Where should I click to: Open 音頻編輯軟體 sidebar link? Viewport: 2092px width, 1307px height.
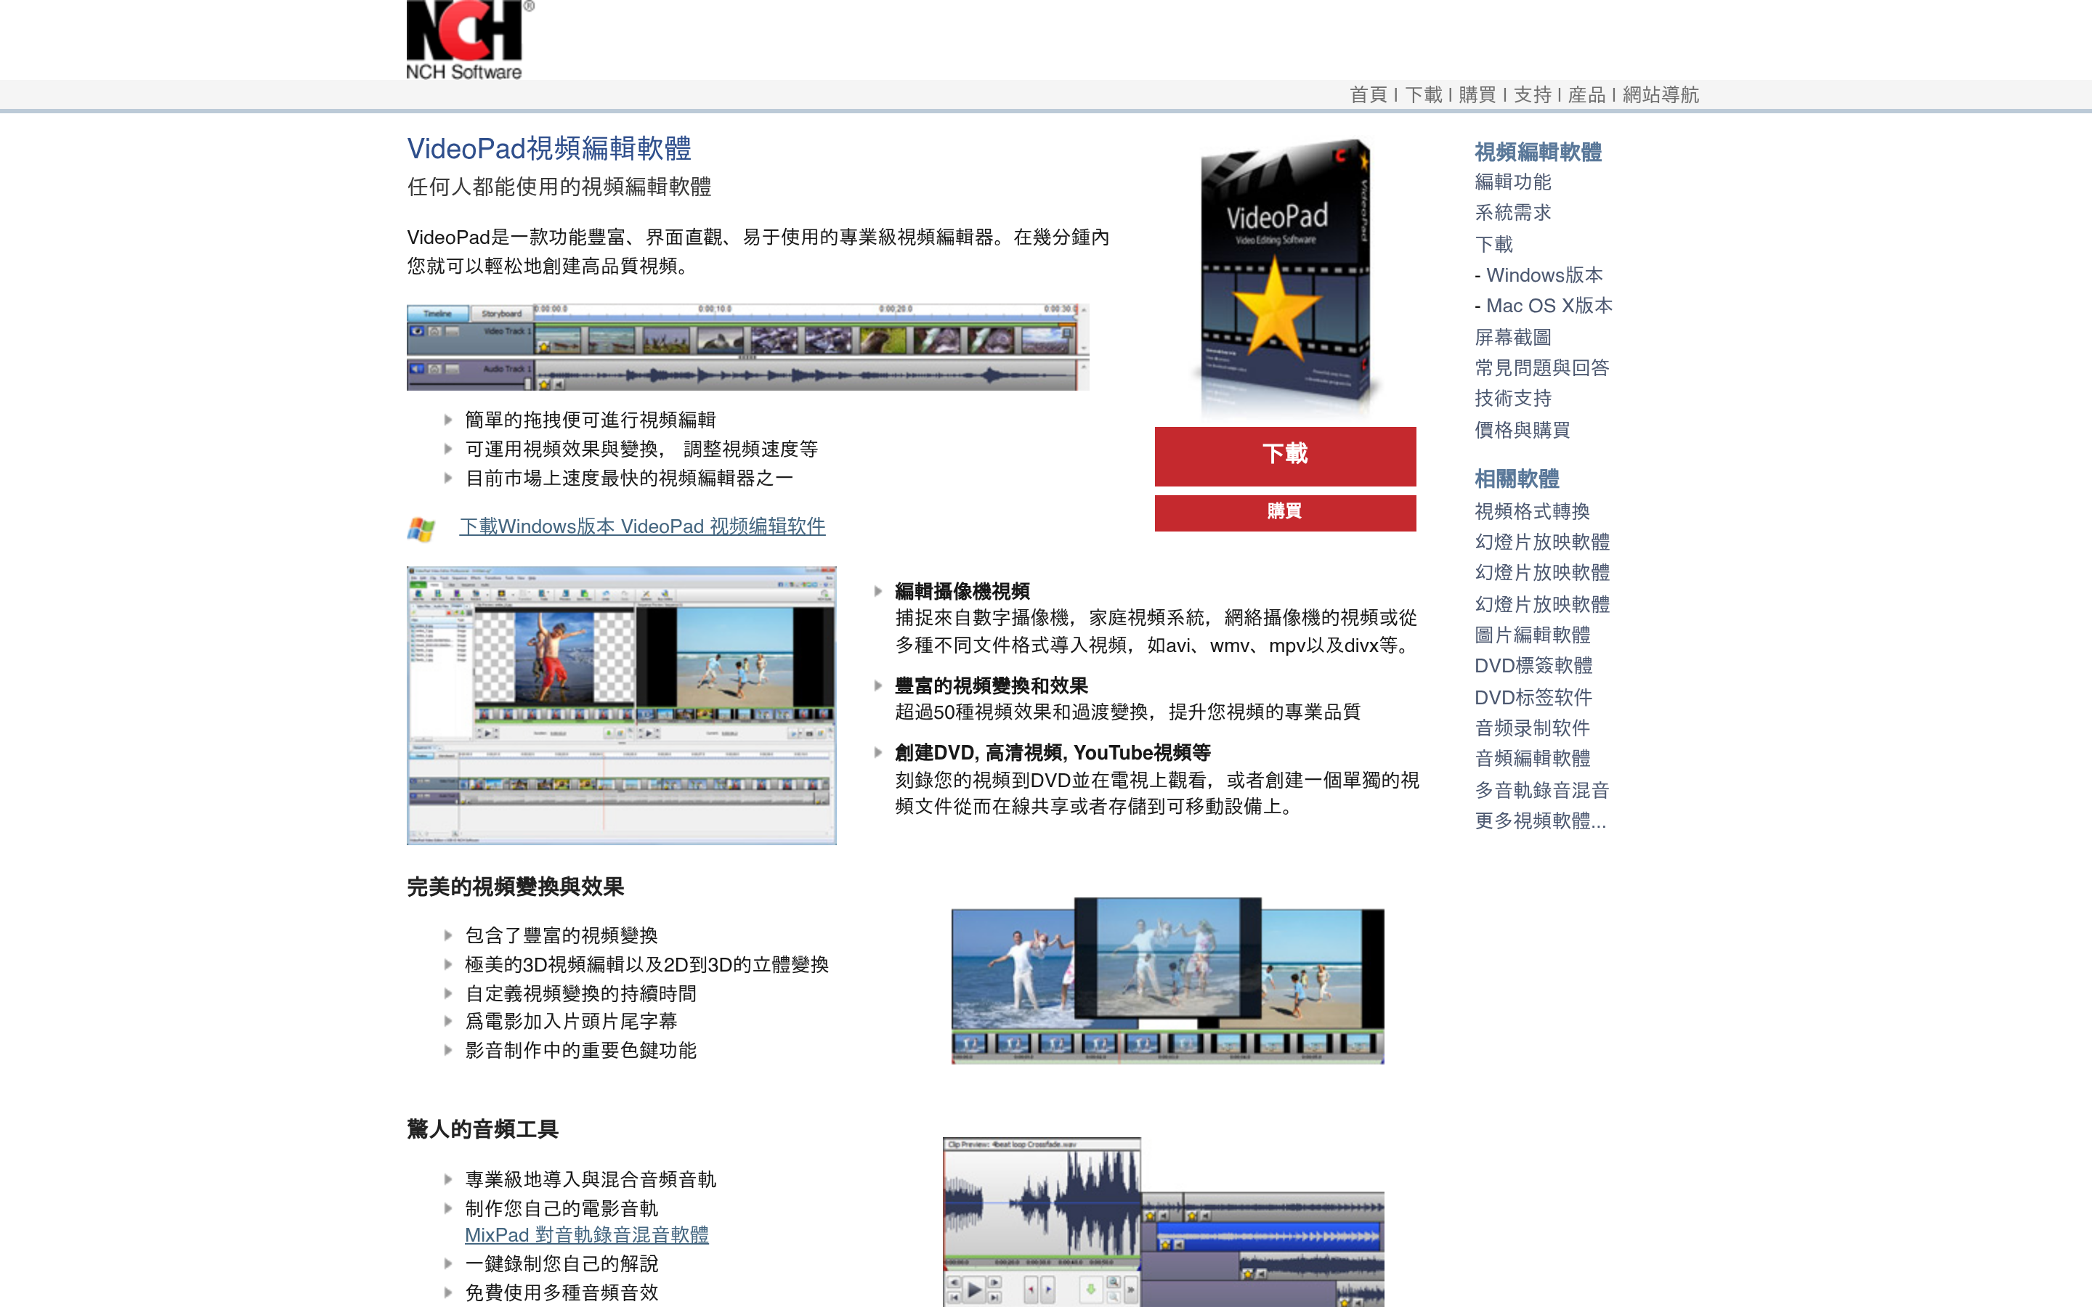tap(1532, 758)
